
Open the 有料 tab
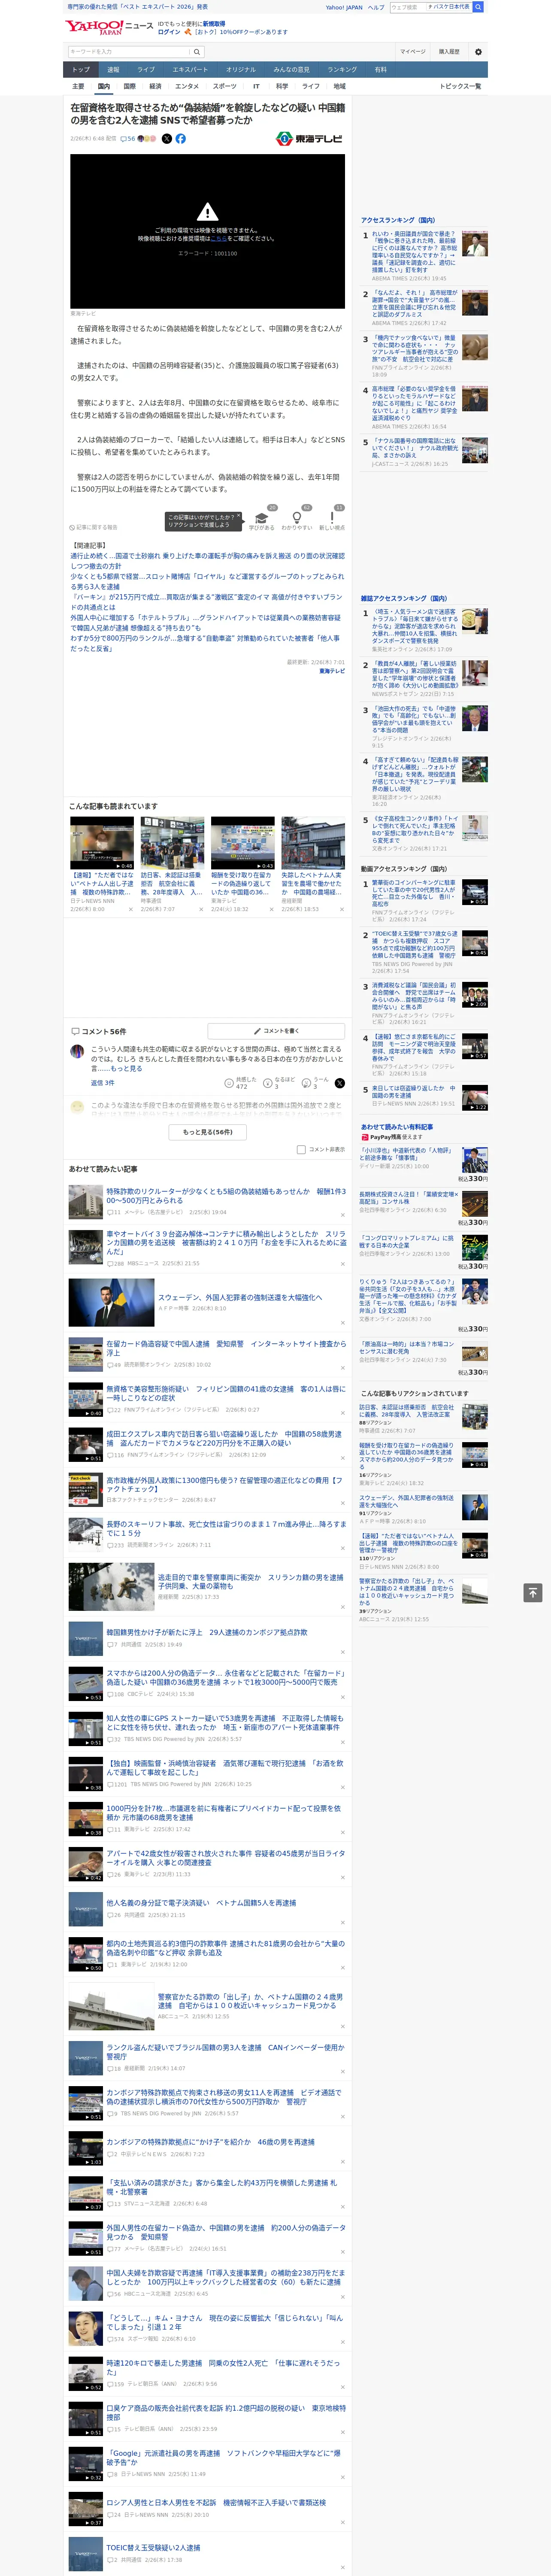point(381,70)
